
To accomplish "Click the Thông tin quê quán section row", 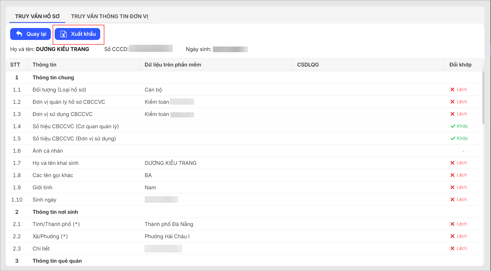I will (57, 261).
